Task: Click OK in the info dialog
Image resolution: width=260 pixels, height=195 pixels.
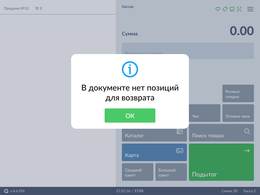Action: point(130,116)
